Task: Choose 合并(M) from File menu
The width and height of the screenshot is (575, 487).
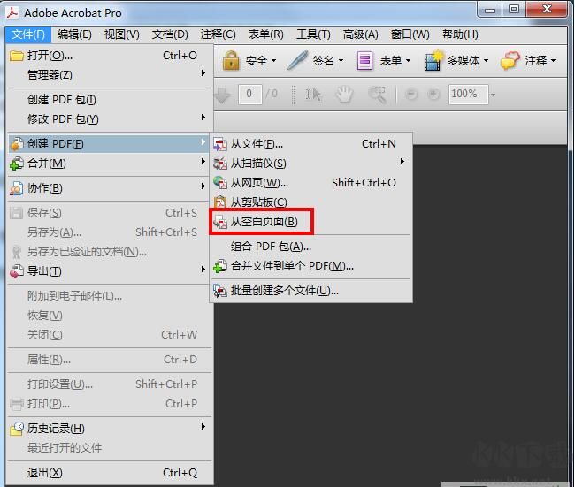Action: point(110,164)
